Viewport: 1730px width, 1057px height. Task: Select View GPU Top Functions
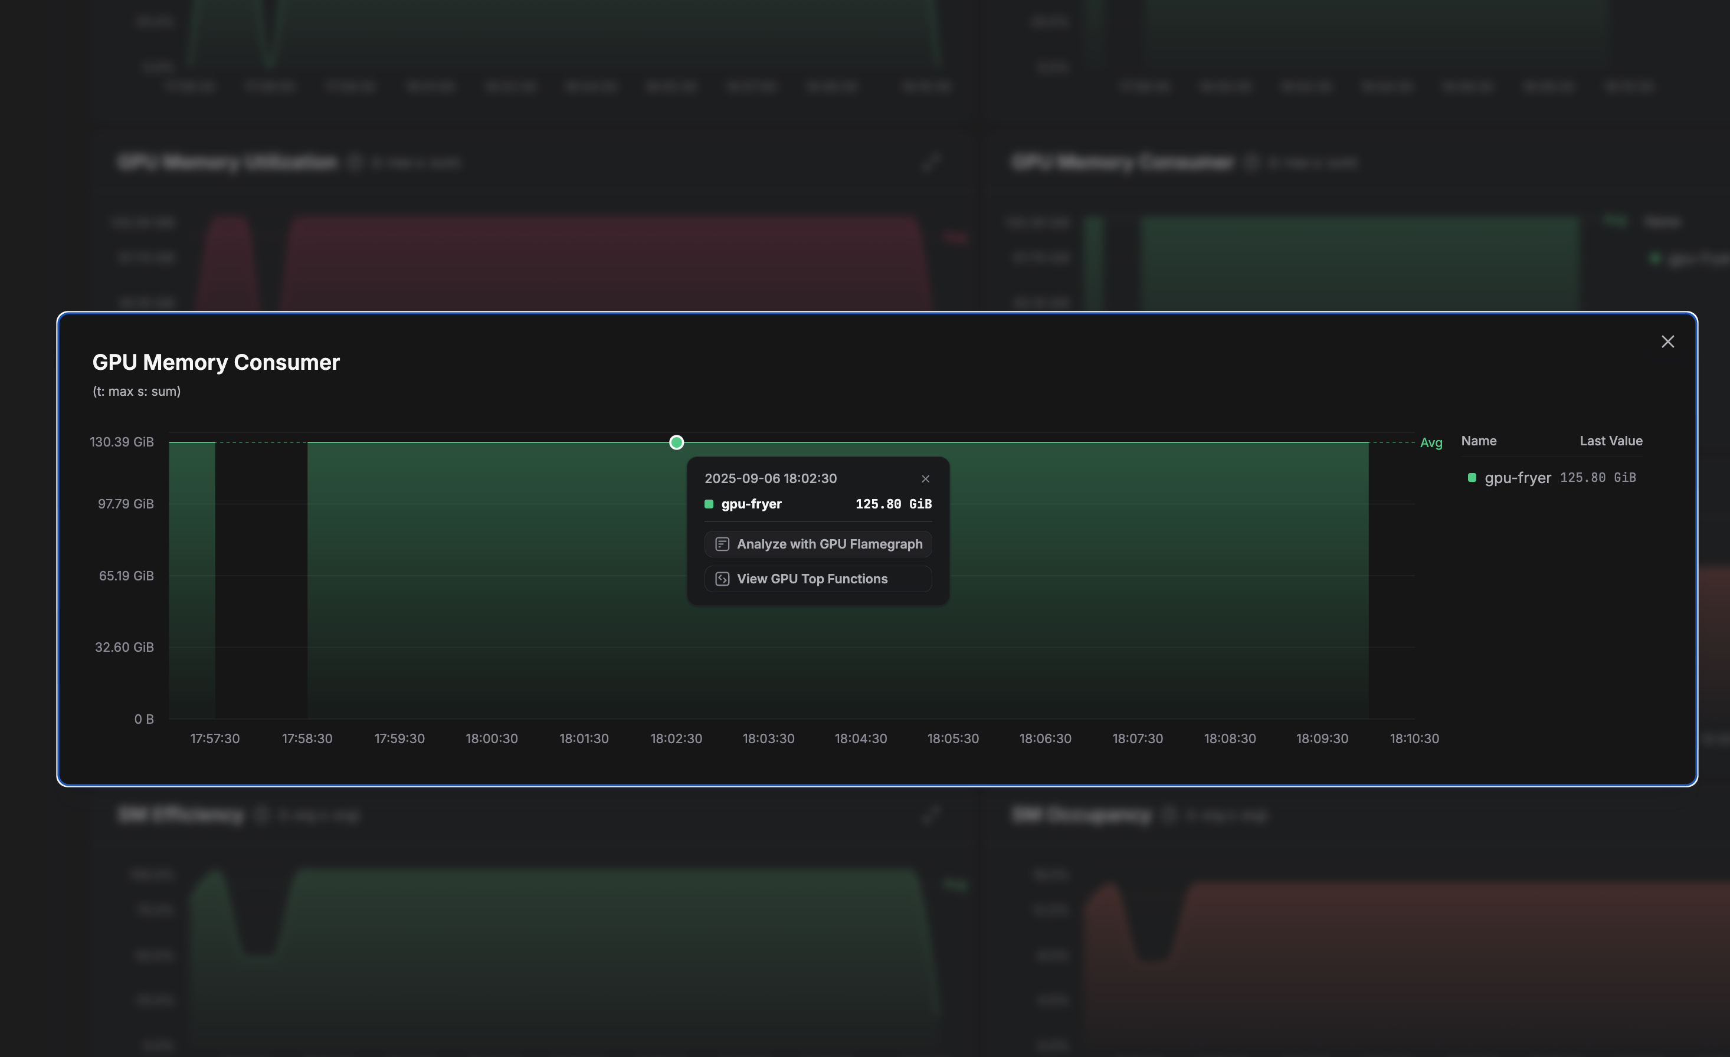click(817, 578)
